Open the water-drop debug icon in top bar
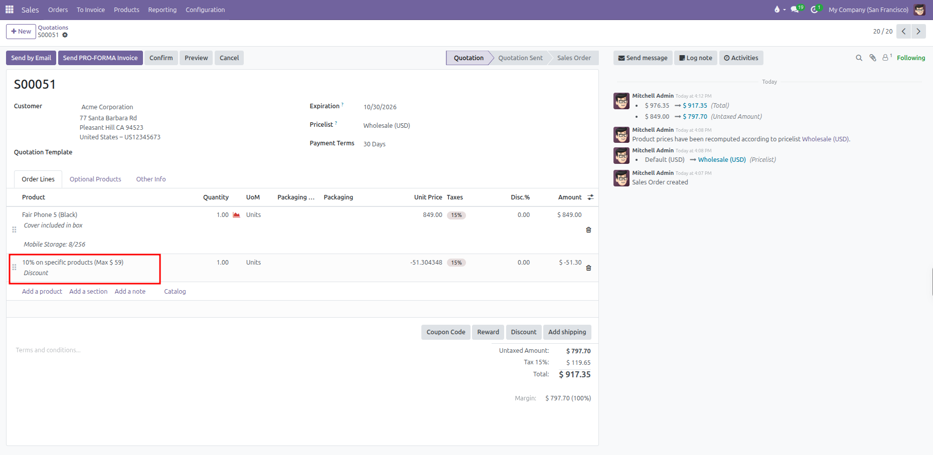933x455 pixels. pyautogui.click(x=777, y=10)
